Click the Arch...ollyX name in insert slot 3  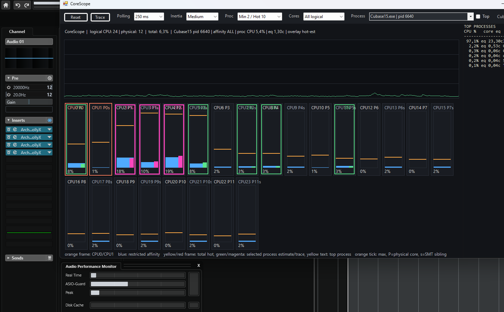31,145
